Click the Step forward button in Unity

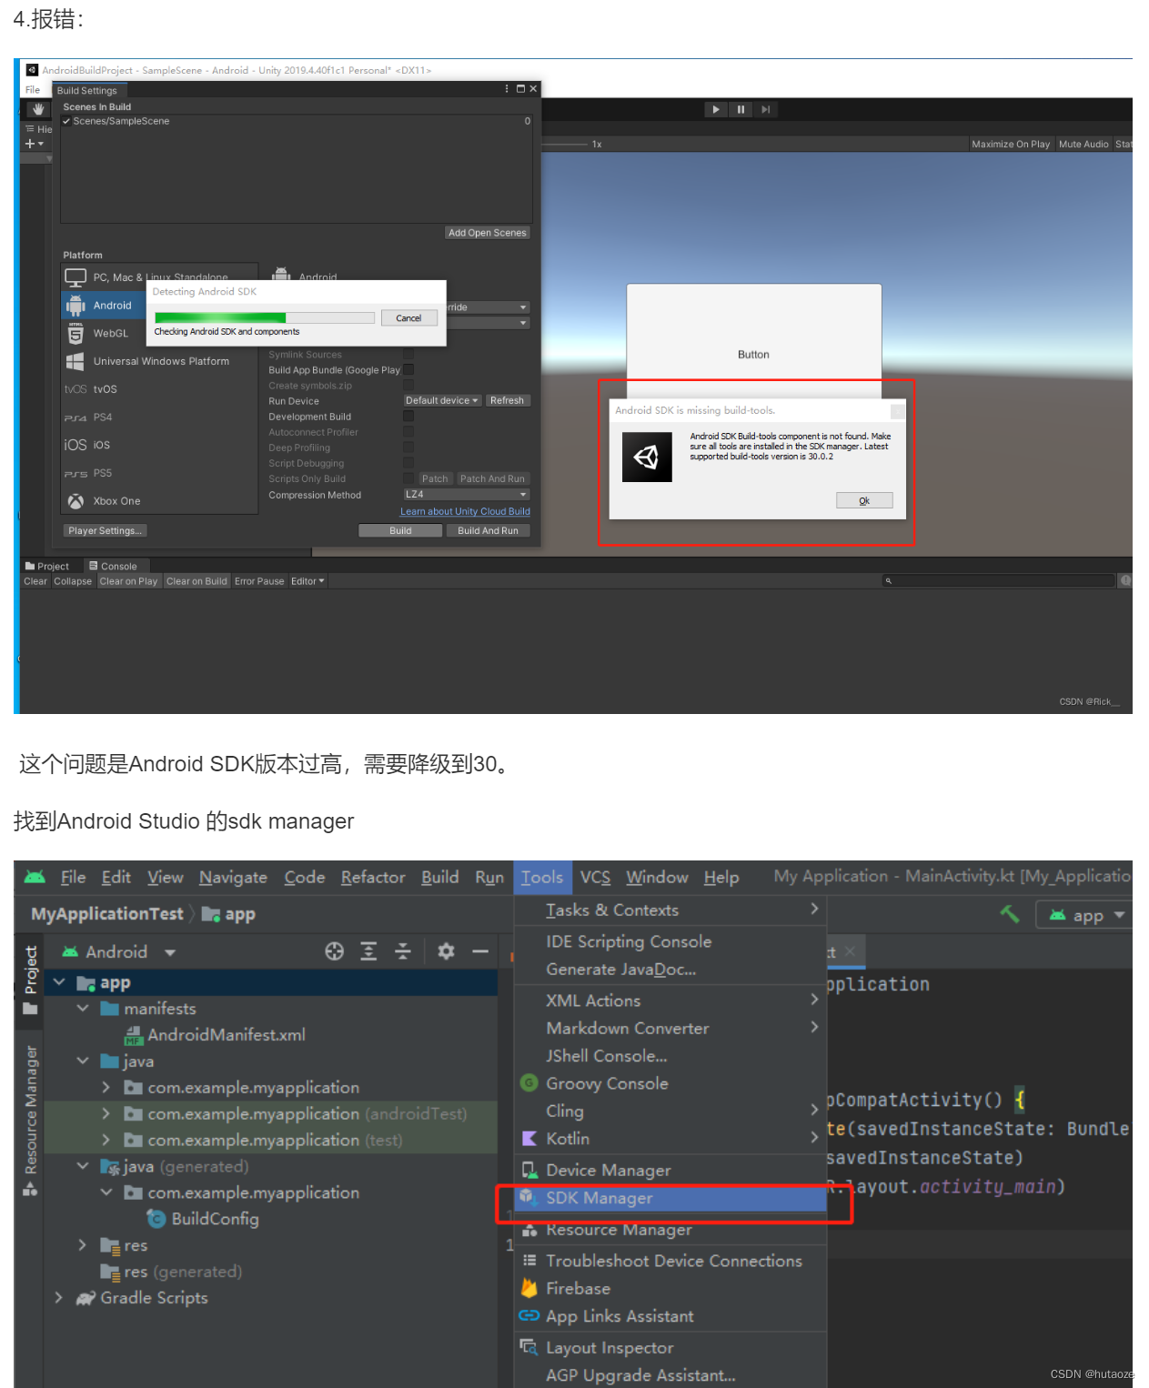(765, 109)
